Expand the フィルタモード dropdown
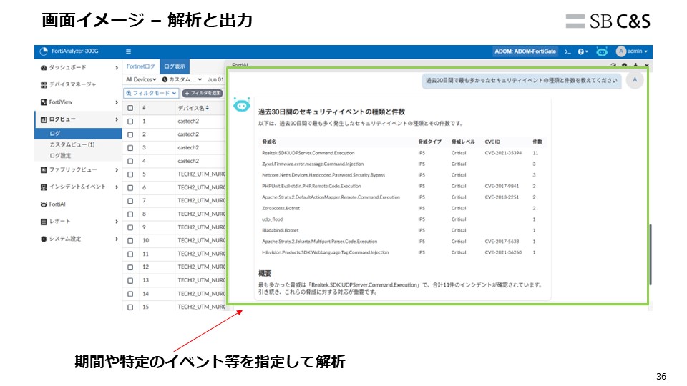The image size is (687, 386). tap(151, 93)
